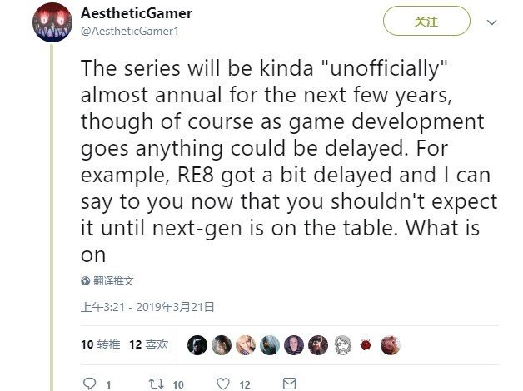Click 翻译推文 to translate the tweet
This screenshot has height=391, width=523.
113,280
